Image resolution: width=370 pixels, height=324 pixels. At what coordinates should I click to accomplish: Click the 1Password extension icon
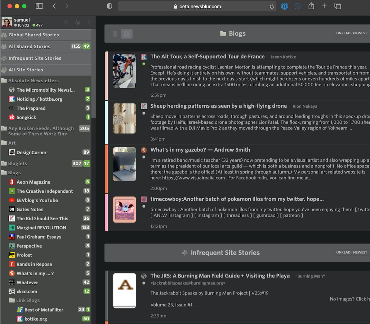(285, 6)
